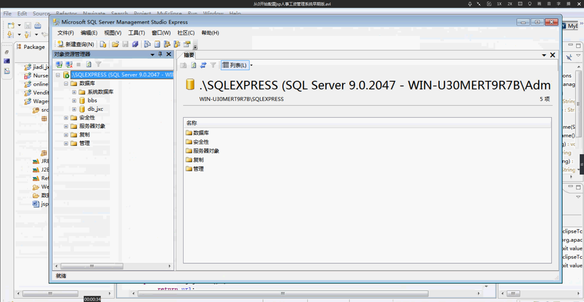584x302 pixels.
Task: Select db_jxc database in the tree
Action: tap(95, 109)
